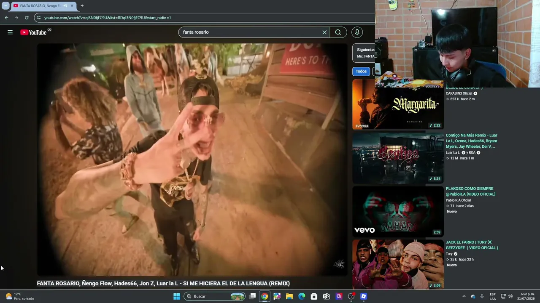Open File Explorer from the taskbar
Screen dimensions: 540x303
289,296
